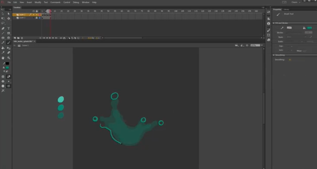This screenshot has height=169, width=317.
Task: Select the Eraser tool
Action: [x=9, y=52]
